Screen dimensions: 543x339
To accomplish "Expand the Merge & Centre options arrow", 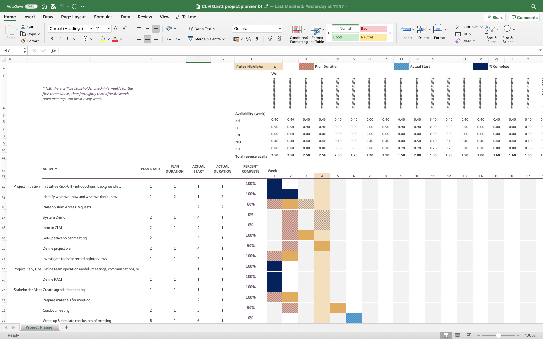I will point(223,39).
